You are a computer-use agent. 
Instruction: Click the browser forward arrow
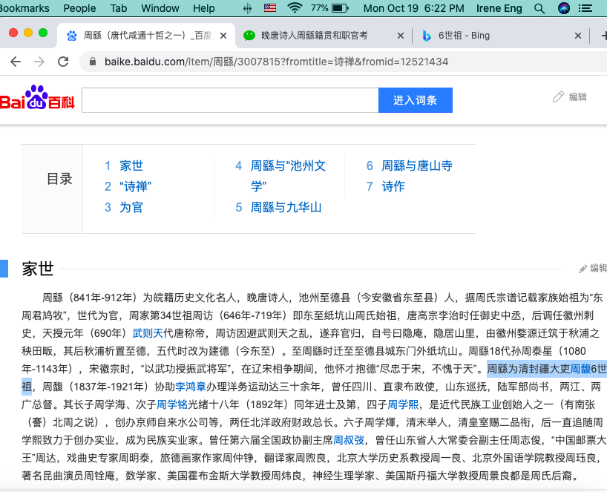pyautogui.click(x=39, y=62)
